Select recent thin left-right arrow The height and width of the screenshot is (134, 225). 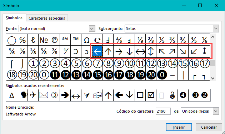(x=76, y=95)
